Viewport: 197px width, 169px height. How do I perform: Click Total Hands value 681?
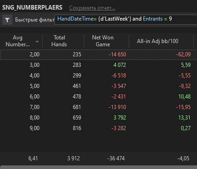point(77,107)
